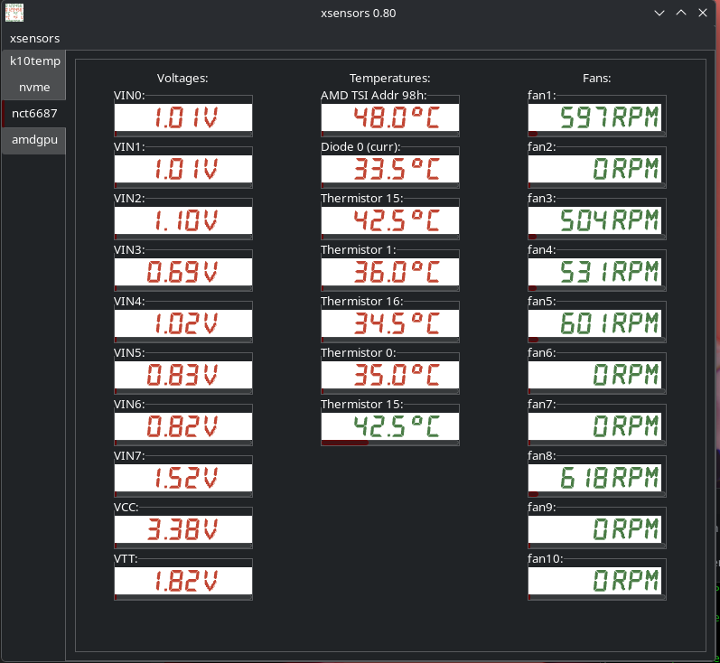Click the fan9 speed display

[x=596, y=529]
